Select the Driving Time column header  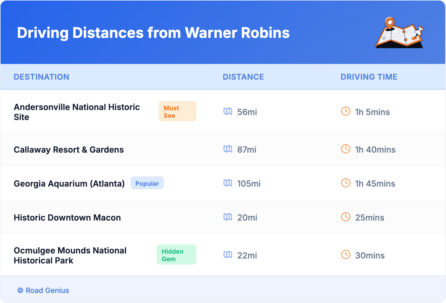click(x=369, y=77)
